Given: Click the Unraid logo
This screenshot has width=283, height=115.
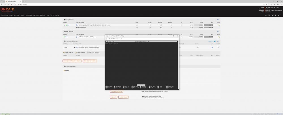Looking at the screenshot, I should coord(7,10).
